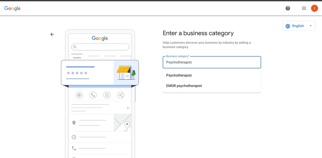Click the storefront illustration in the phone mockup
This screenshot has height=158, width=322.
[126, 73]
